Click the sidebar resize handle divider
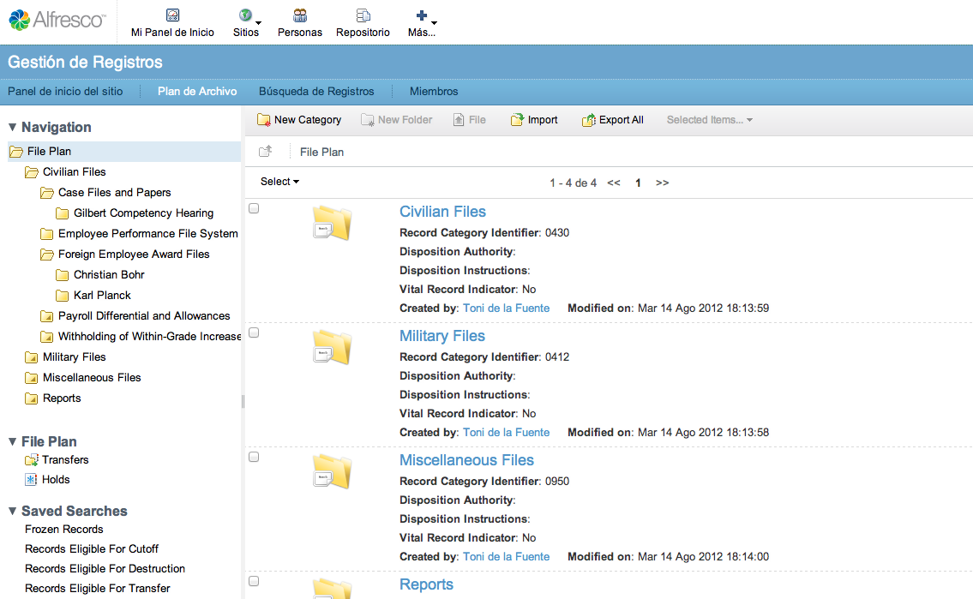This screenshot has height=599, width=973. click(243, 401)
